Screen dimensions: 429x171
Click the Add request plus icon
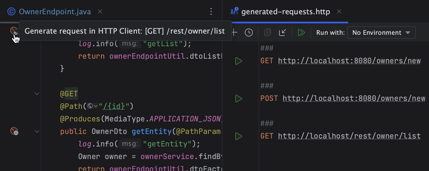click(235, 32)
